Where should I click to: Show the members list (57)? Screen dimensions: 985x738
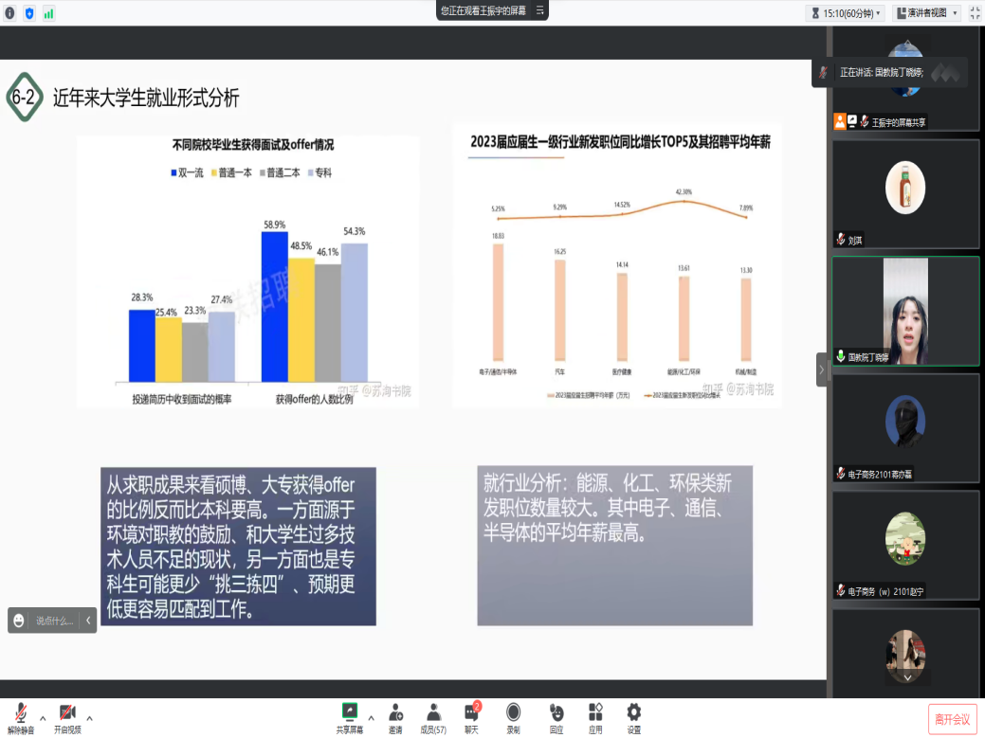pos(433,715)
